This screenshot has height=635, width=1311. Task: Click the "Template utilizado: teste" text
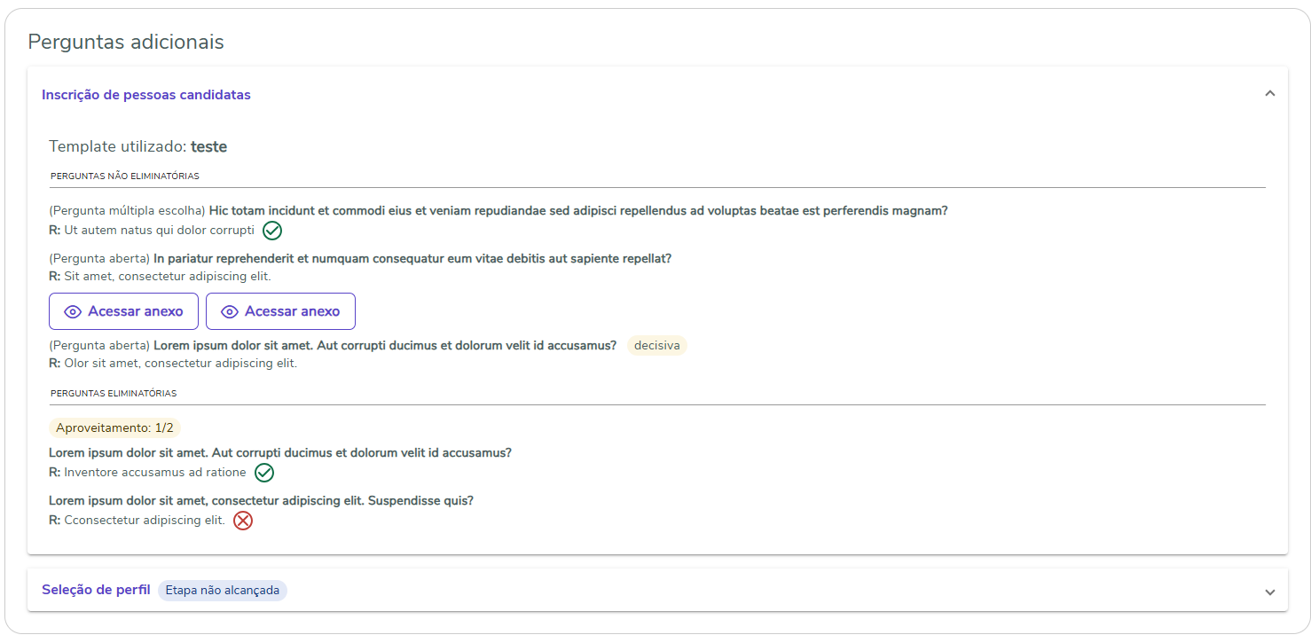click(138, 146)
